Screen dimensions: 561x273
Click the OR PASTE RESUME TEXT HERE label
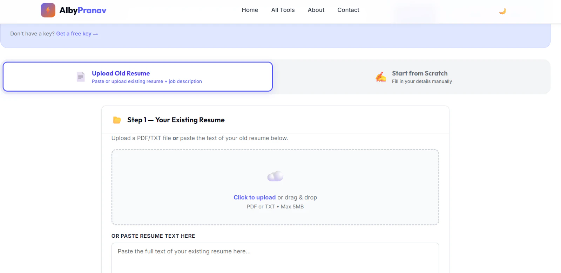(x=153, y=236)
